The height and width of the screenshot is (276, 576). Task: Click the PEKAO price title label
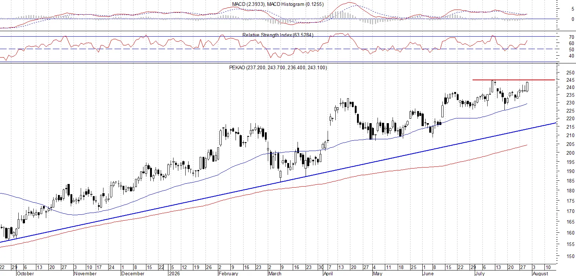[278, 67]
